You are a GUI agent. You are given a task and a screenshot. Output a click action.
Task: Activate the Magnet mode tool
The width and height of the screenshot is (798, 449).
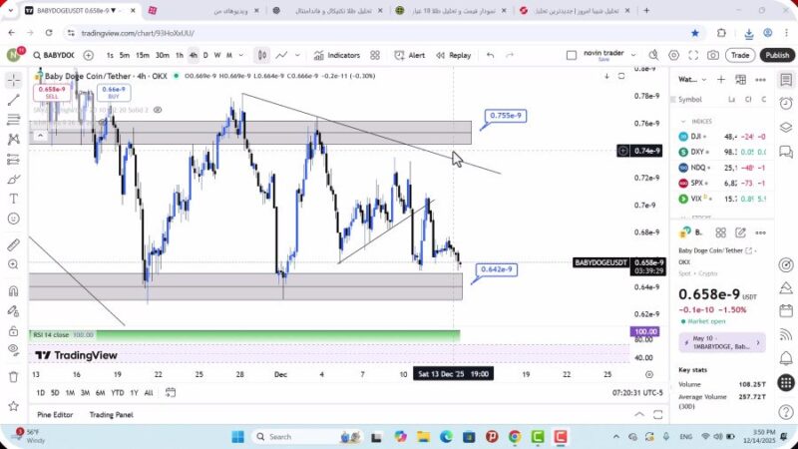14,291
